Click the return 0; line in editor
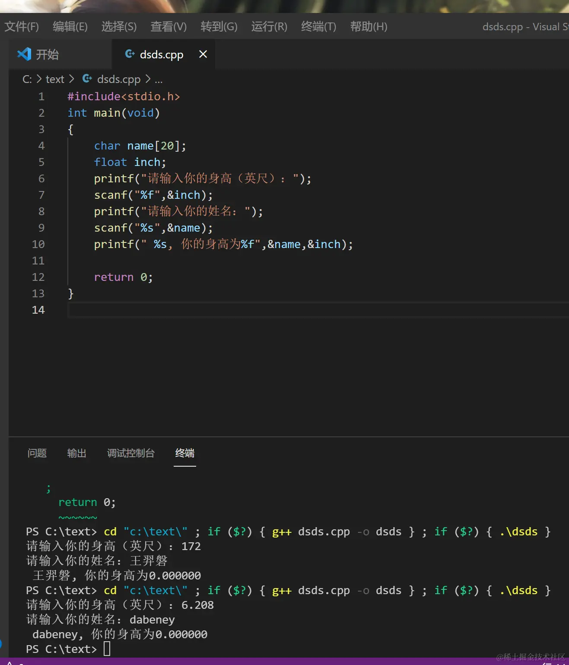Screen dimensions: 569x665 click(x=123, y=277)
